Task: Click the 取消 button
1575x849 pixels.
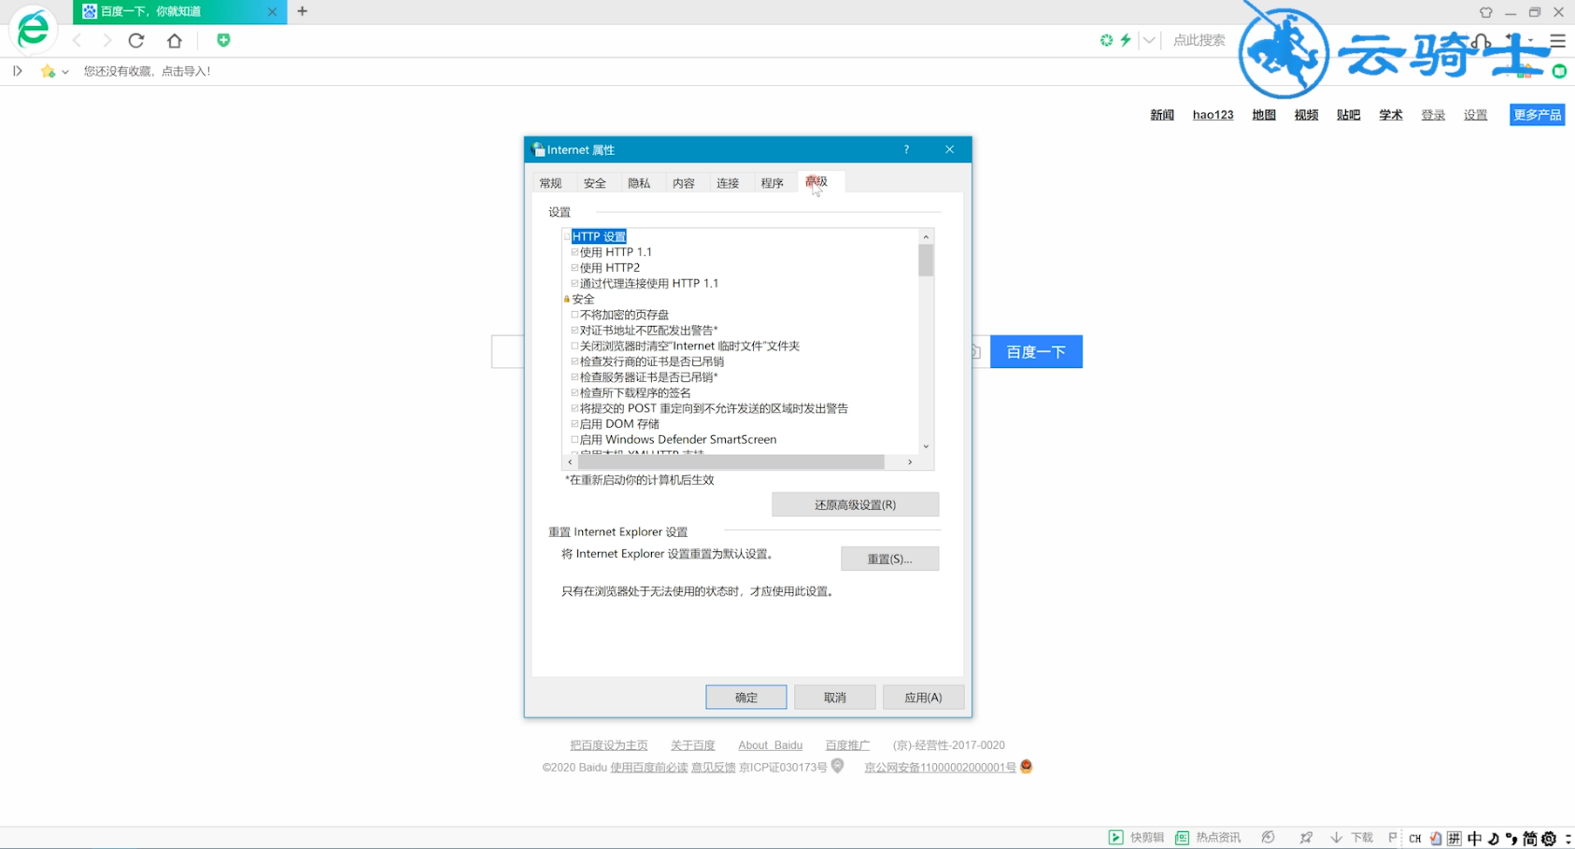Action: [834, 698]
